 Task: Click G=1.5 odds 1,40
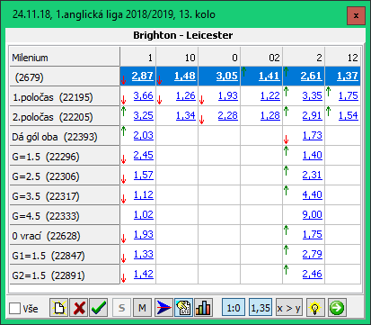coord(313,155)
